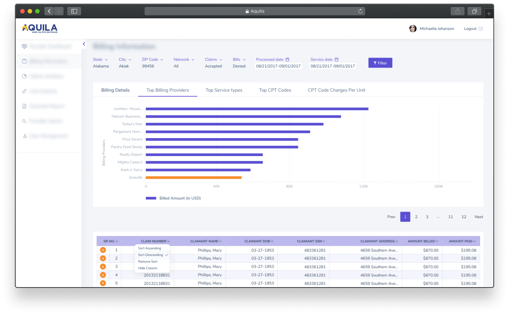Open the Claims filter dropdown
509x314 pixels.
pos(213,59)
